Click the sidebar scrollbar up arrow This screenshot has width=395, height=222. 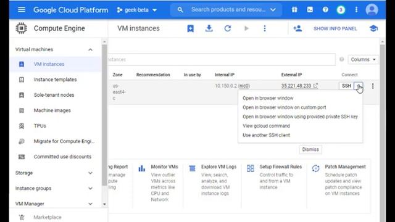pos(104,42)
